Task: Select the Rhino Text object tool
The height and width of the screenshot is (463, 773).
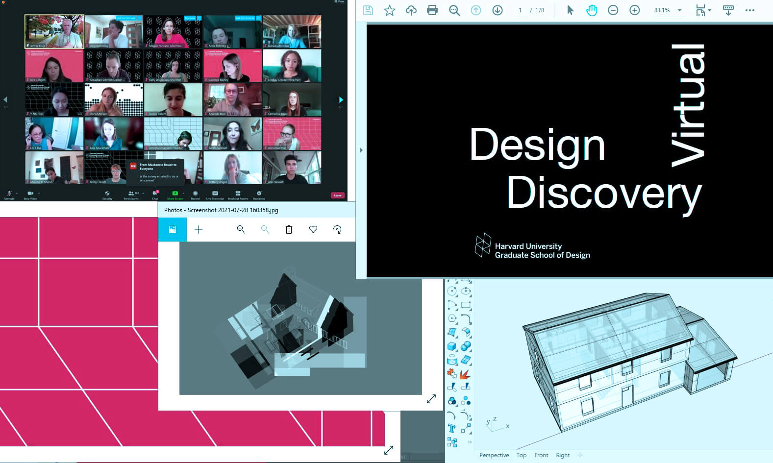Action: (x=452, y=429)
